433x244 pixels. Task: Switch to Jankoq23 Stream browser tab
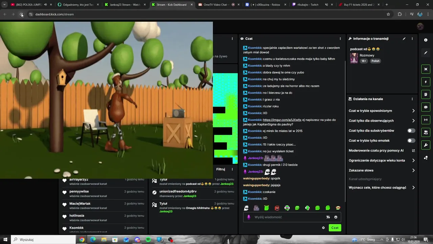click(125, 5)
